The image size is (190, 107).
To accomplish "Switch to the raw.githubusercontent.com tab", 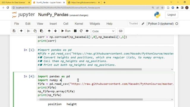I will tap(84, 2).
